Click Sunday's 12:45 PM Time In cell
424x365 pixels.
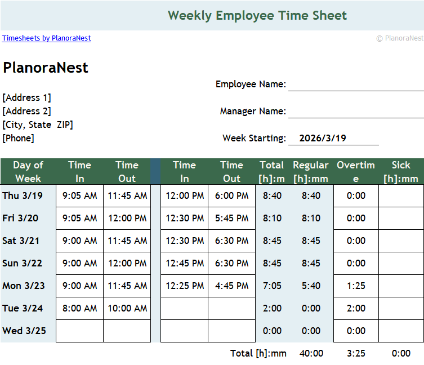coord(185,263)
